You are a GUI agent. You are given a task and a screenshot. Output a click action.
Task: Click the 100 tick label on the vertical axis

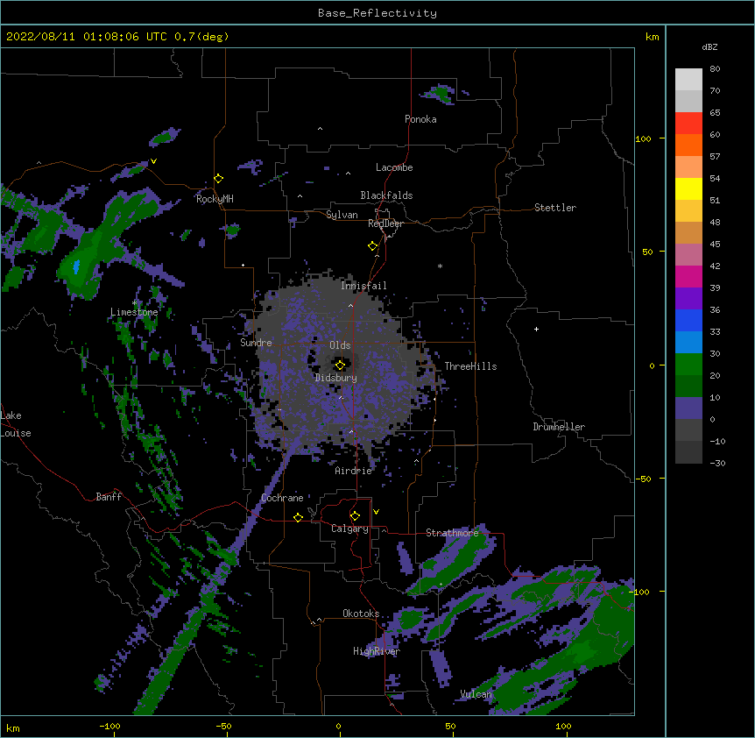pos(643,138)
